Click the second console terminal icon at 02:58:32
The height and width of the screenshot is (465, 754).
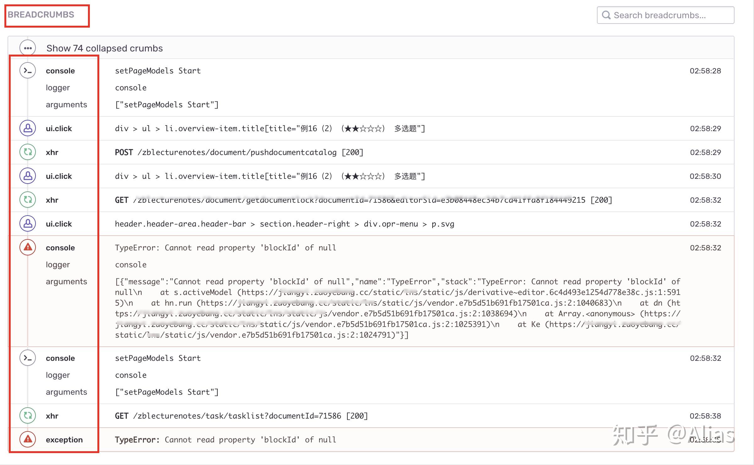(x=28, y=358)
